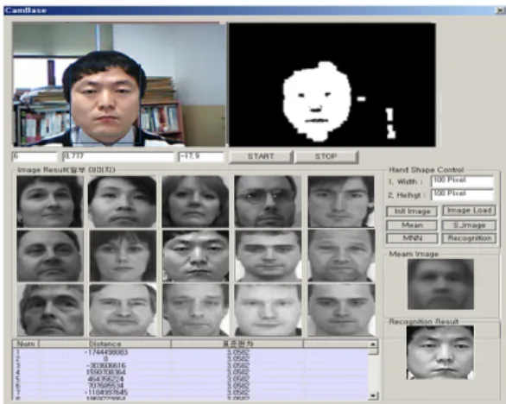Click the Image Load button
This screenshot has width=506, height=404.
click(469, 211)
